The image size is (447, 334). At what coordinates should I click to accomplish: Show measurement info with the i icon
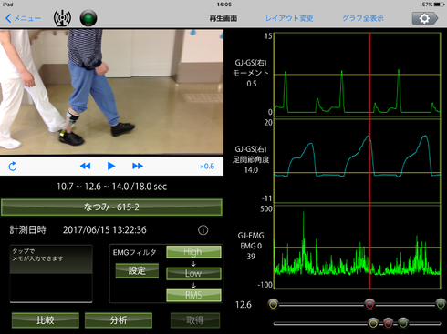(203, 230)
